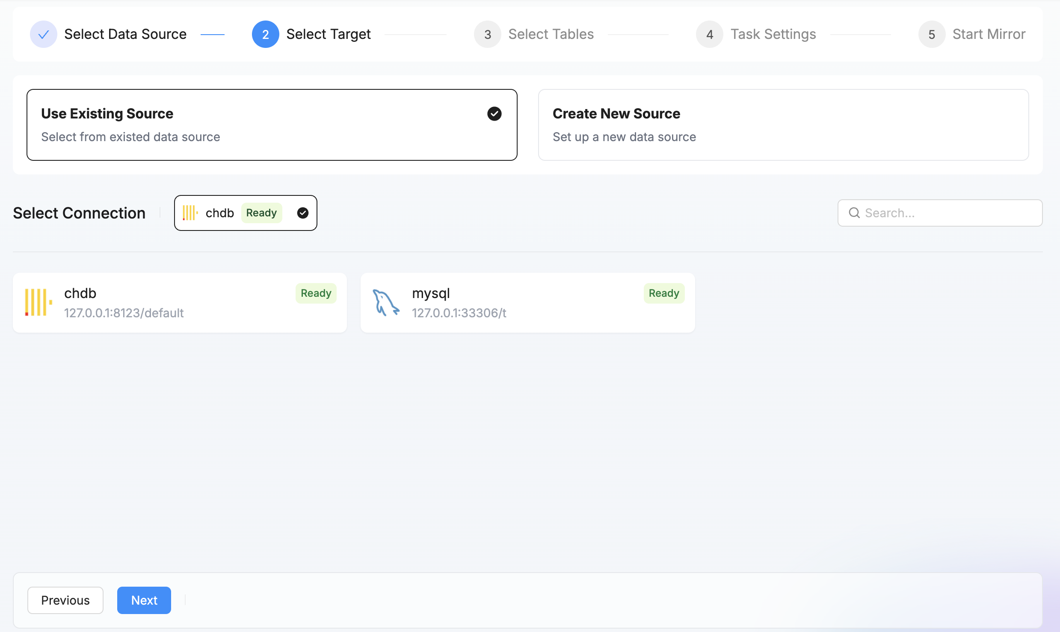Click the chdb name in the selected chip
Image resolution: width=1060 pixels, height=632 pixels.
pos(220,213)
